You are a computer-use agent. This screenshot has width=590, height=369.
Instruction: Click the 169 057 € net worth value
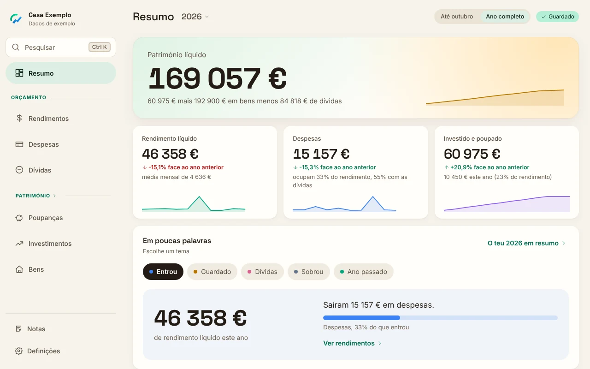pos(218,78)
